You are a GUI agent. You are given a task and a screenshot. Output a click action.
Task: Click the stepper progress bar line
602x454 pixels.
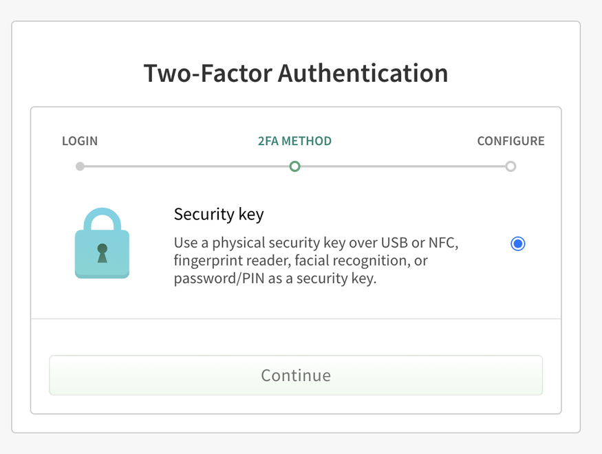[193, 166]
